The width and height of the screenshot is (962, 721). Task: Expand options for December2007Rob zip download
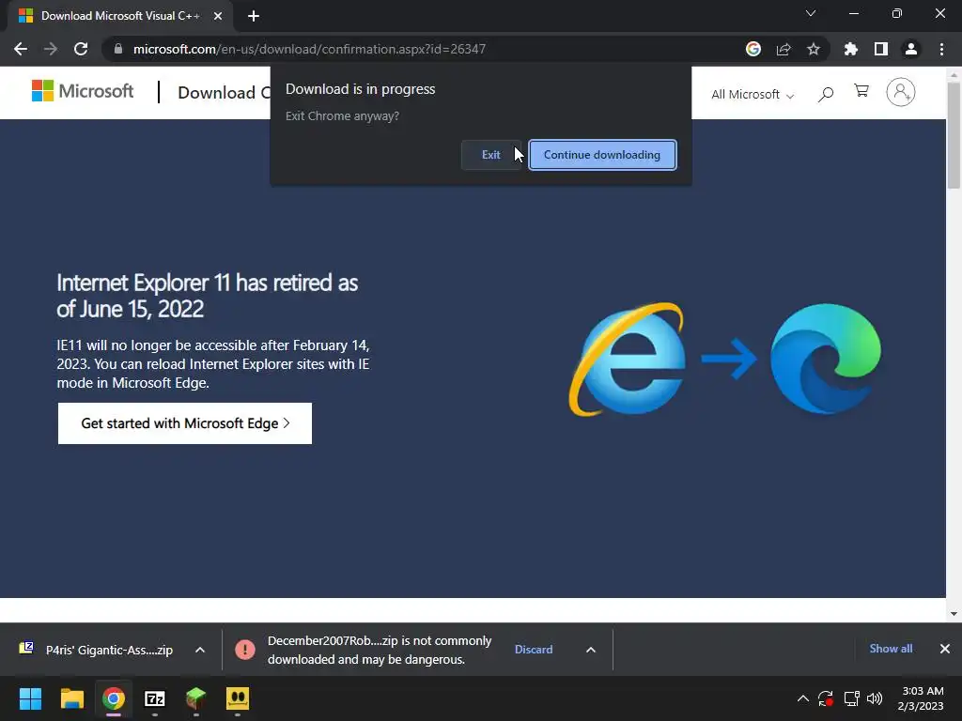coord(591,650)
